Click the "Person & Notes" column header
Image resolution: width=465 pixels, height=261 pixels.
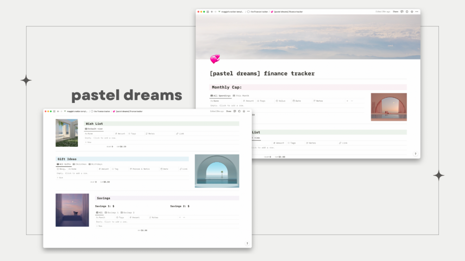(x=140, y=169)
